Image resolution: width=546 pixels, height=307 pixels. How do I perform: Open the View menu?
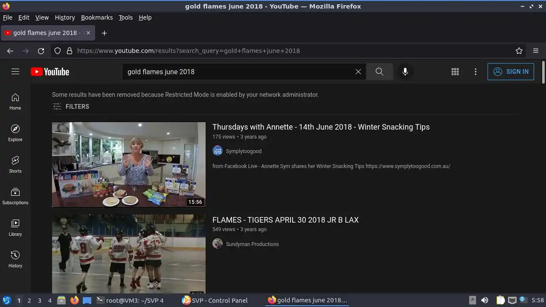click(x=42, y=17)
